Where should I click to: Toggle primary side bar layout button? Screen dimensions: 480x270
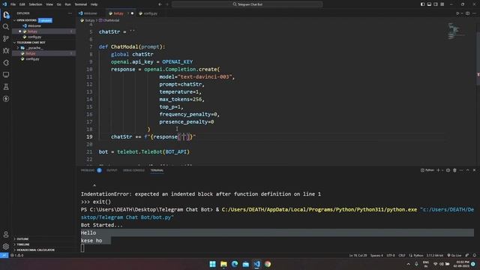[x=422, y=4]
